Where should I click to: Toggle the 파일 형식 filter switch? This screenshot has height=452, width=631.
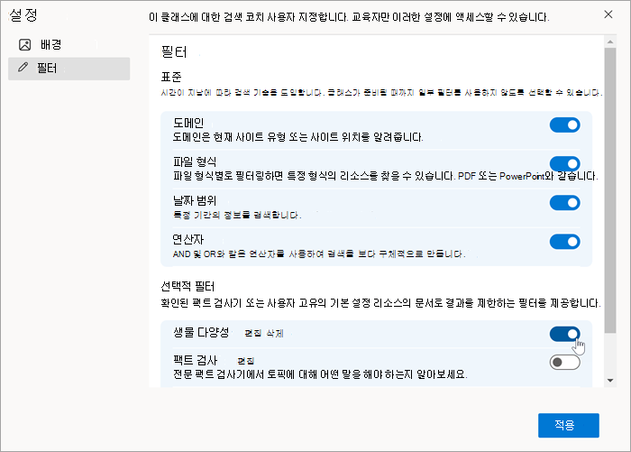[564, 164]
